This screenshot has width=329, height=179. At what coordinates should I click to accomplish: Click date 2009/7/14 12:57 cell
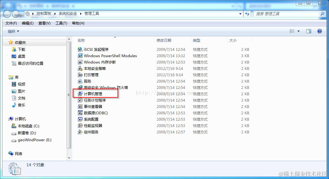coord(171,132)
